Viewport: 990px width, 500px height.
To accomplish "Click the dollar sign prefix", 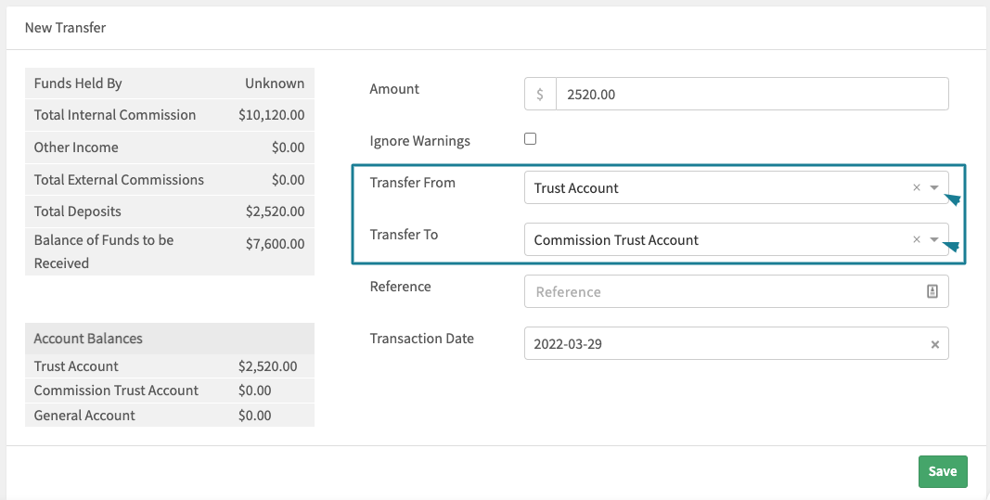I will [540, 94].
